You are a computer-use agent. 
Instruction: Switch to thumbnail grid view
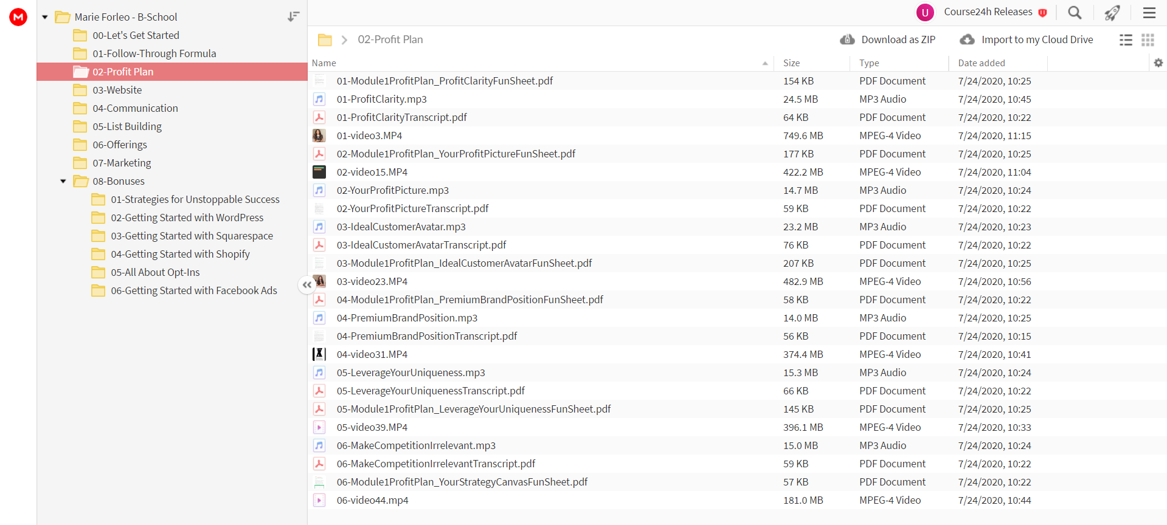[x=1148, y=40]
